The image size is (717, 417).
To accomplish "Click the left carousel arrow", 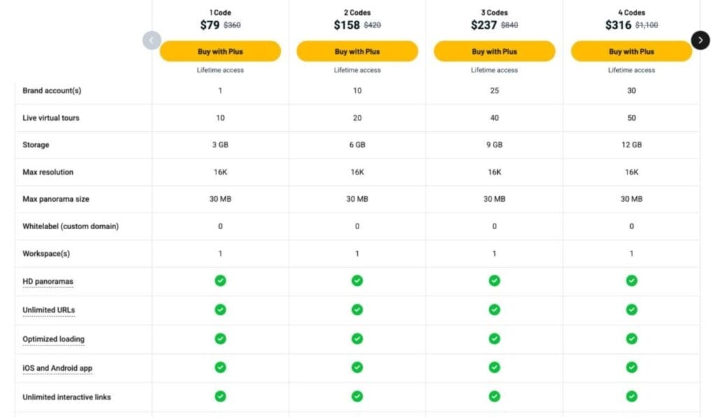I will pyautogui.click(x=152, y=40).
